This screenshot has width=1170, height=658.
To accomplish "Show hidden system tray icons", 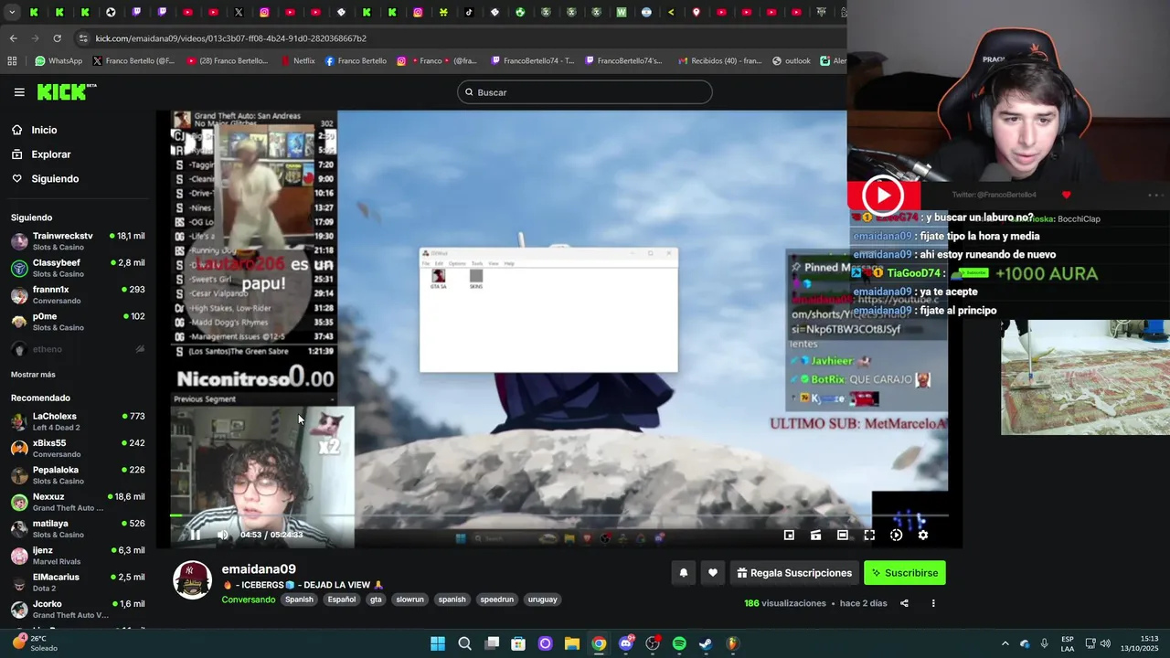I will tap(1005, 643).
